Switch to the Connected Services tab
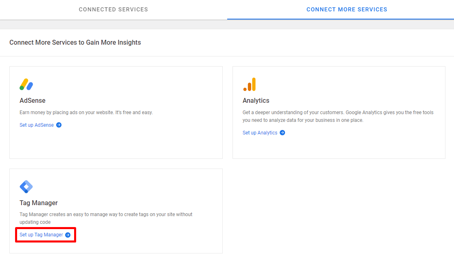 pos(113,9)
